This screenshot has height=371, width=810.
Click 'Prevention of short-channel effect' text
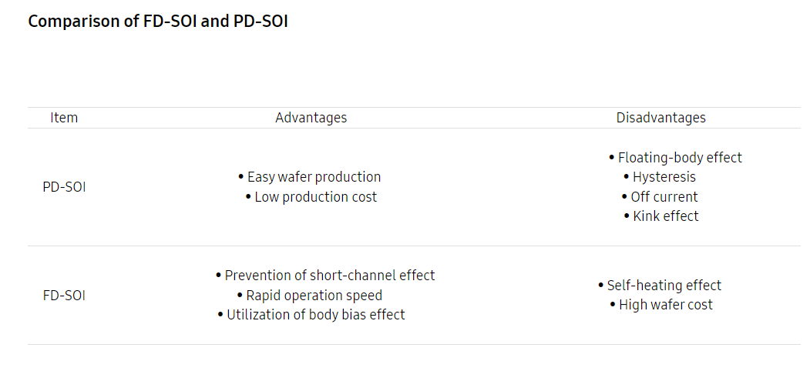[x=330, y=276]
